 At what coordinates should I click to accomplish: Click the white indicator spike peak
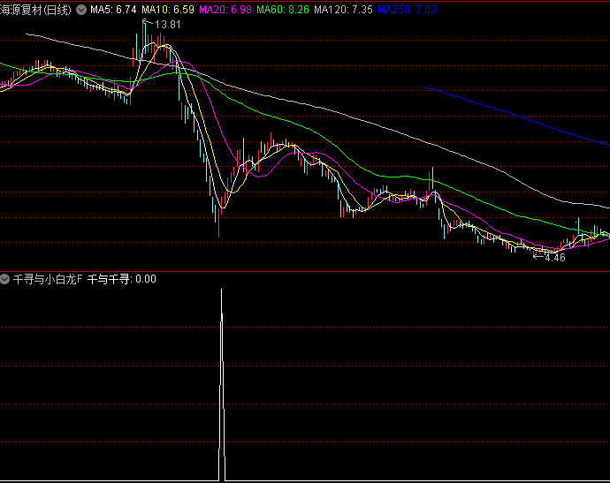tap(221, 291)
